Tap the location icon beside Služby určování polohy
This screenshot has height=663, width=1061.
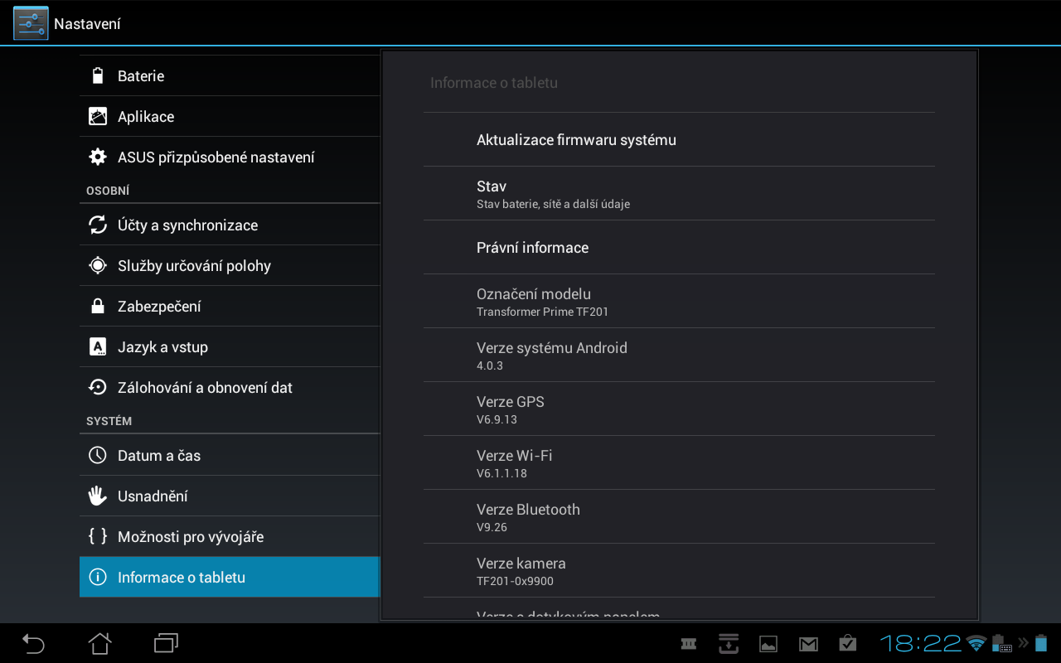tap(97, 265)
